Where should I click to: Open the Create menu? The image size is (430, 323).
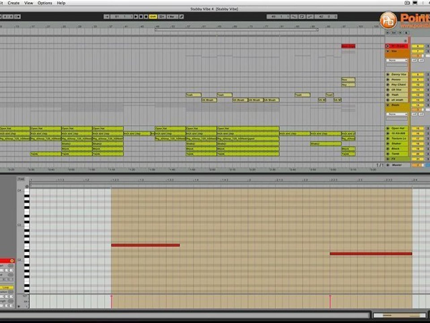(x=13, y=3)
